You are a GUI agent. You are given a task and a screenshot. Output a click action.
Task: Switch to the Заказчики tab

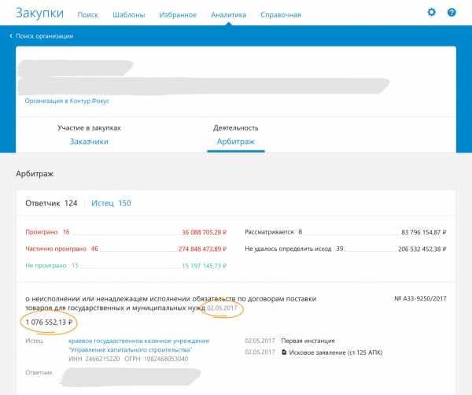coord(89,142)
